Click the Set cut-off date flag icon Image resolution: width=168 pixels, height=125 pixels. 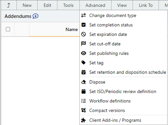pos(83,44)
